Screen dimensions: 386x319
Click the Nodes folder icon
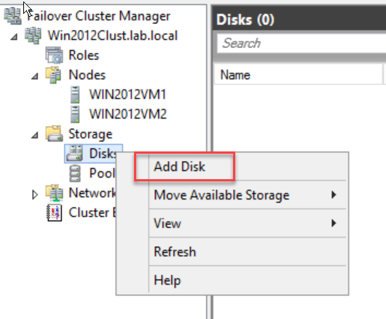coord(53,75)
